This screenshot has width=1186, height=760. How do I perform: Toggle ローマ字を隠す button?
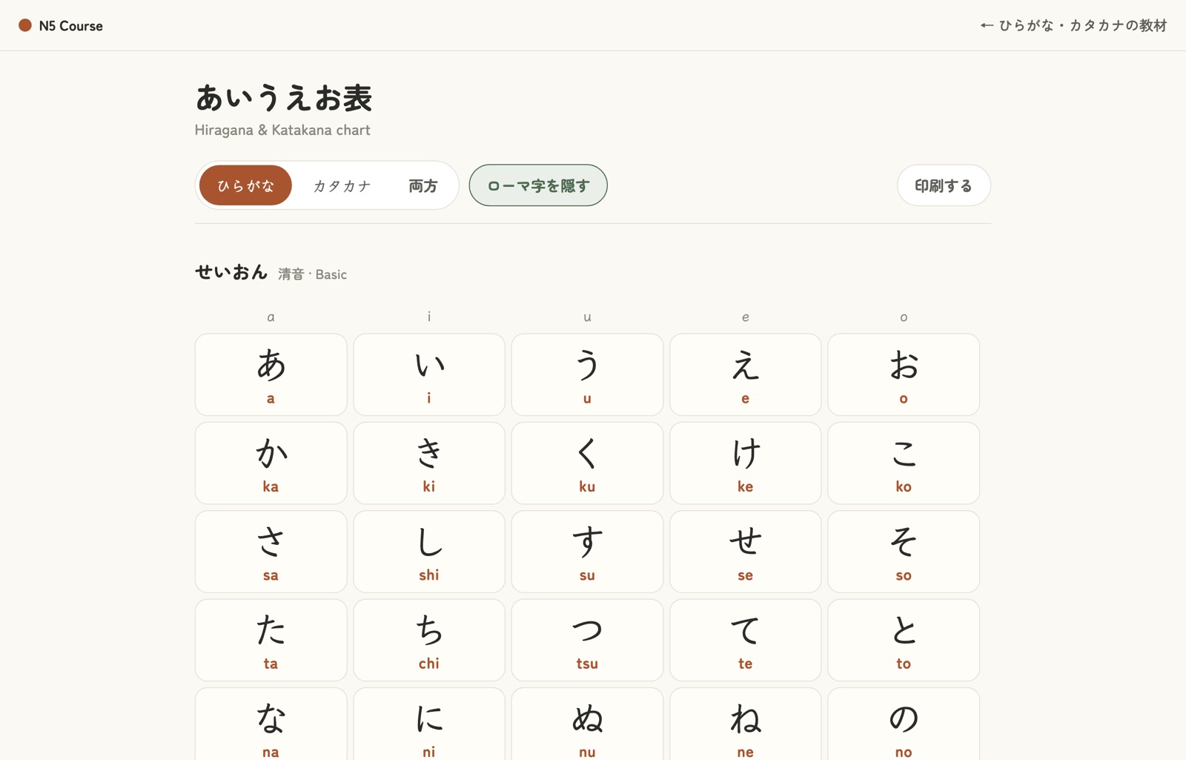pyautogui.click(x=538, y=185)
